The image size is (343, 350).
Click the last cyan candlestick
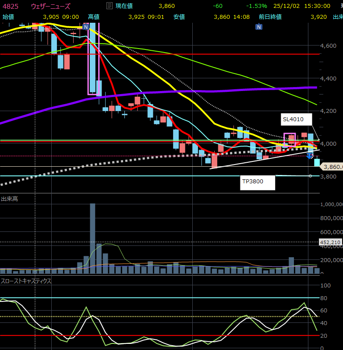(x=317, y=162)
